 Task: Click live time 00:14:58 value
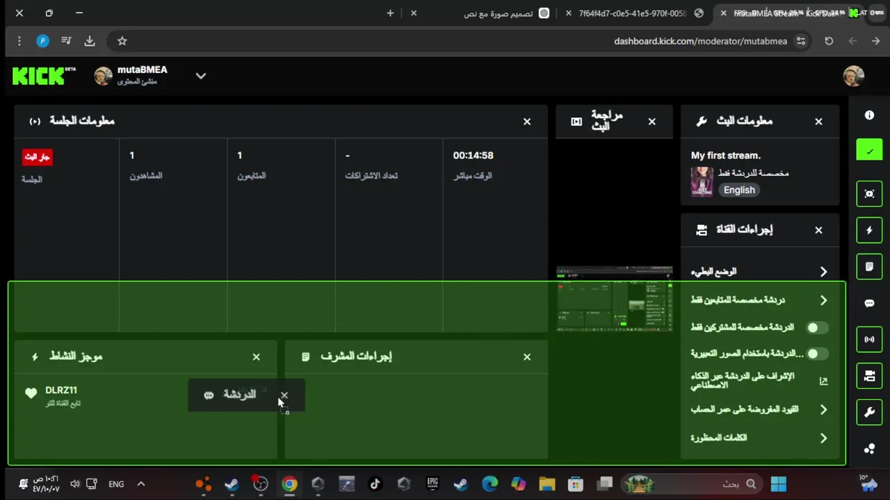[473, 156]
